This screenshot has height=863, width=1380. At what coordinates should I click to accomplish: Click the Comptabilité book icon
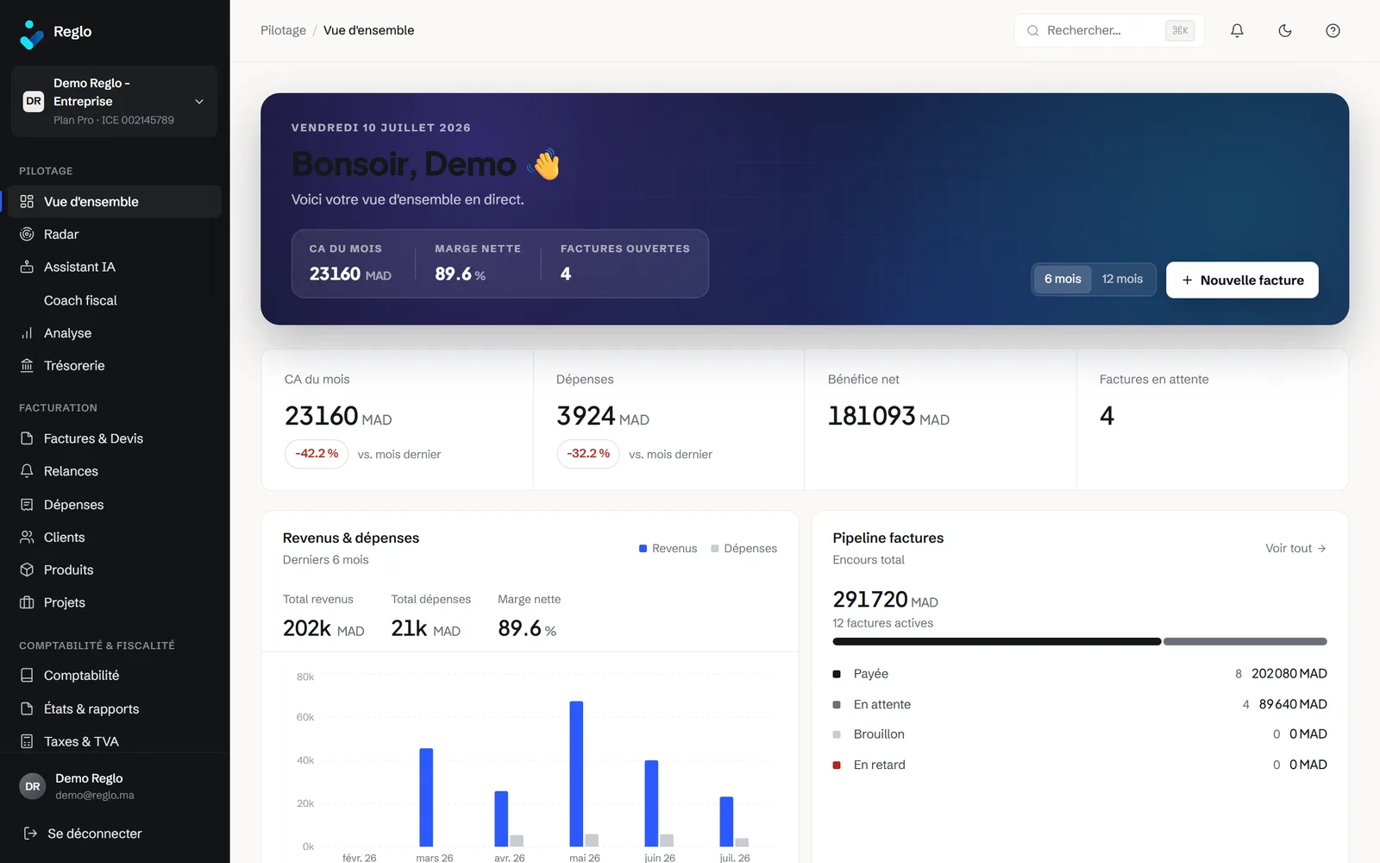27,676
